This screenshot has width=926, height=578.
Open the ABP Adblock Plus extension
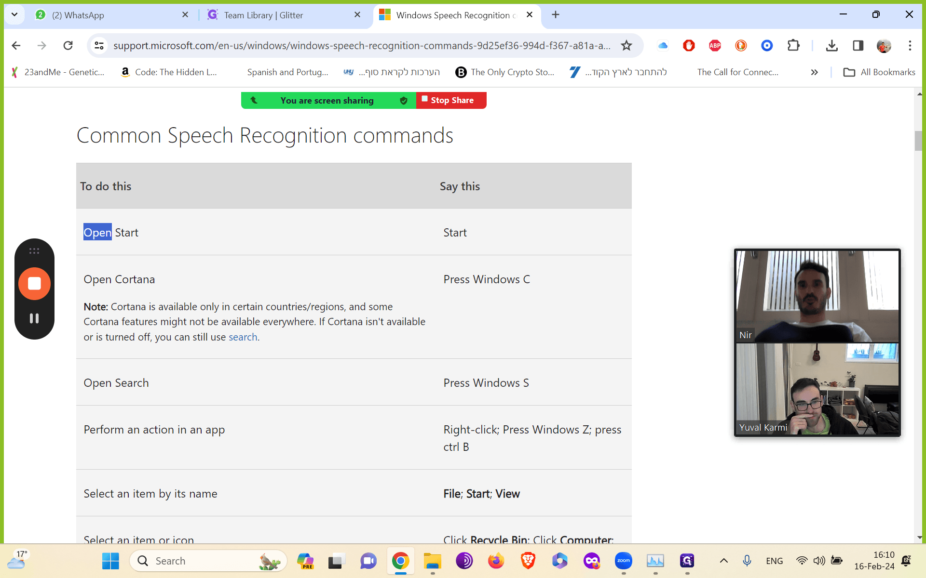tap(715, 45)
